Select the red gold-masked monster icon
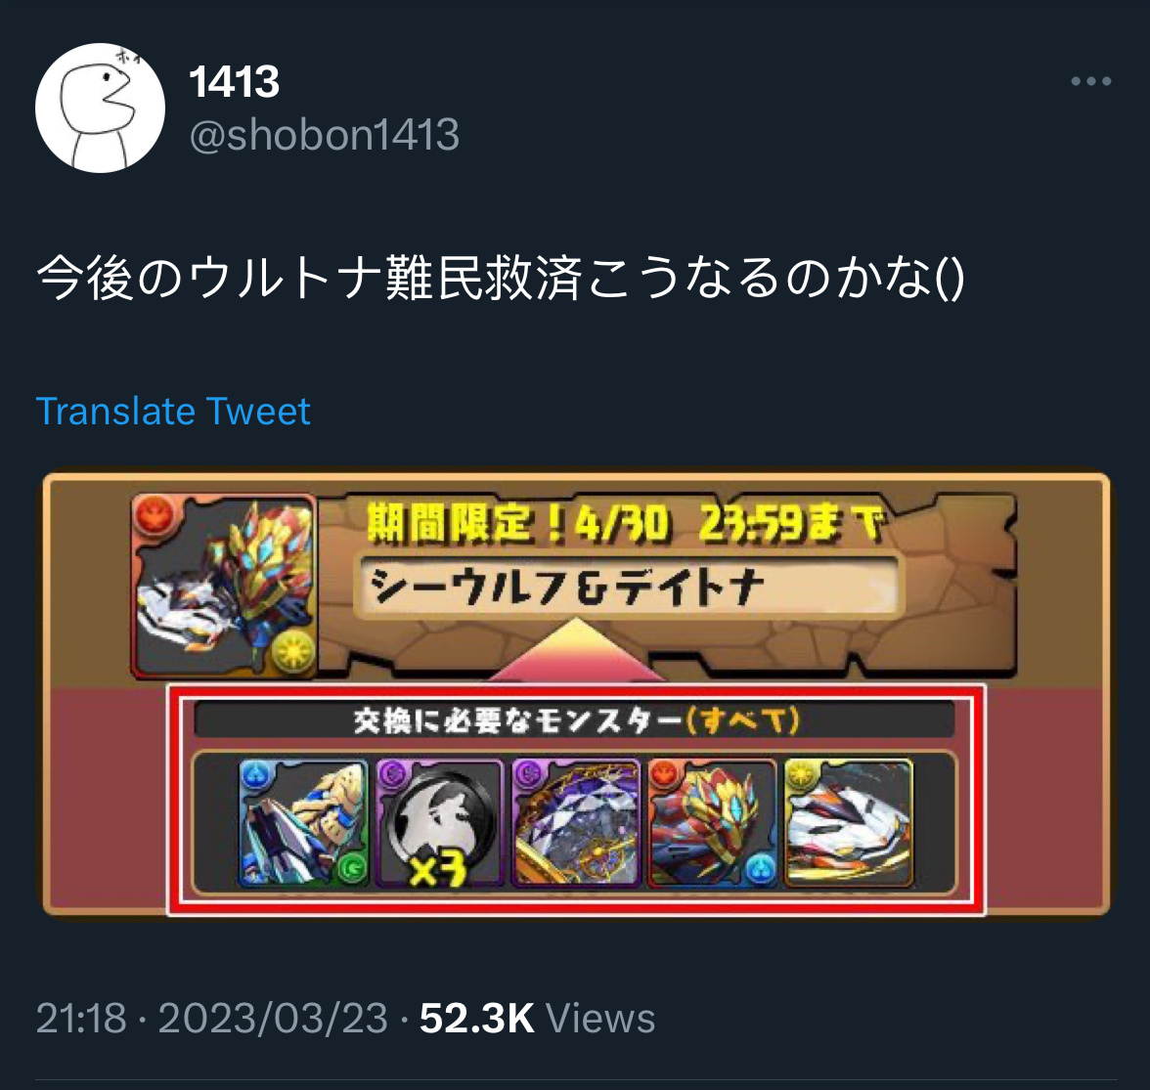 pyautogui.click(x=712, y=823)
